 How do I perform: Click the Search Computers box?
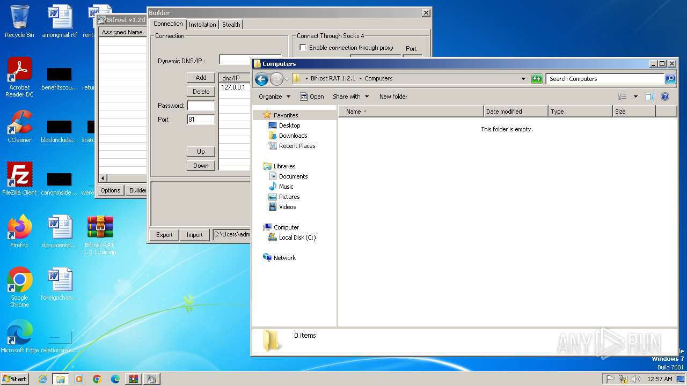[x=605, y=79]
